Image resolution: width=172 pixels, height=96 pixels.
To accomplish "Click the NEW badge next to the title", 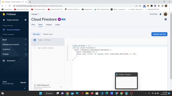I will (x=63, y=19).
